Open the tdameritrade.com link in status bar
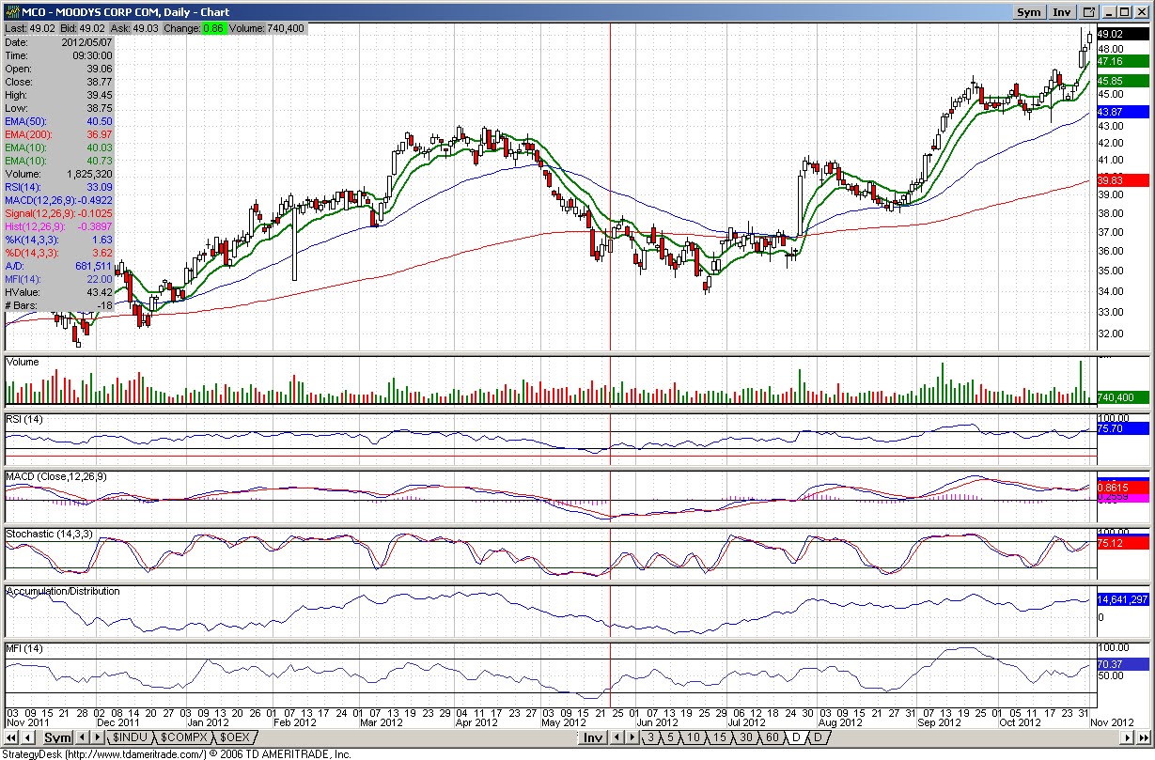This screenshot has width=1155, height=760. click(134, 753)
